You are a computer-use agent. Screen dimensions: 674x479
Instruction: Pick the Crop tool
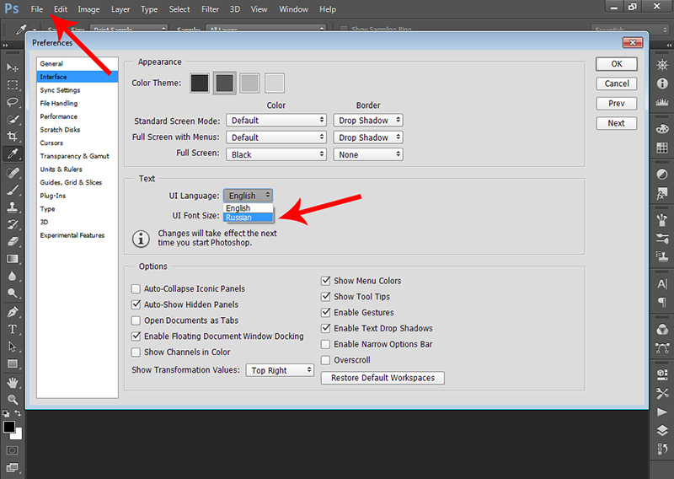point(13,137)
